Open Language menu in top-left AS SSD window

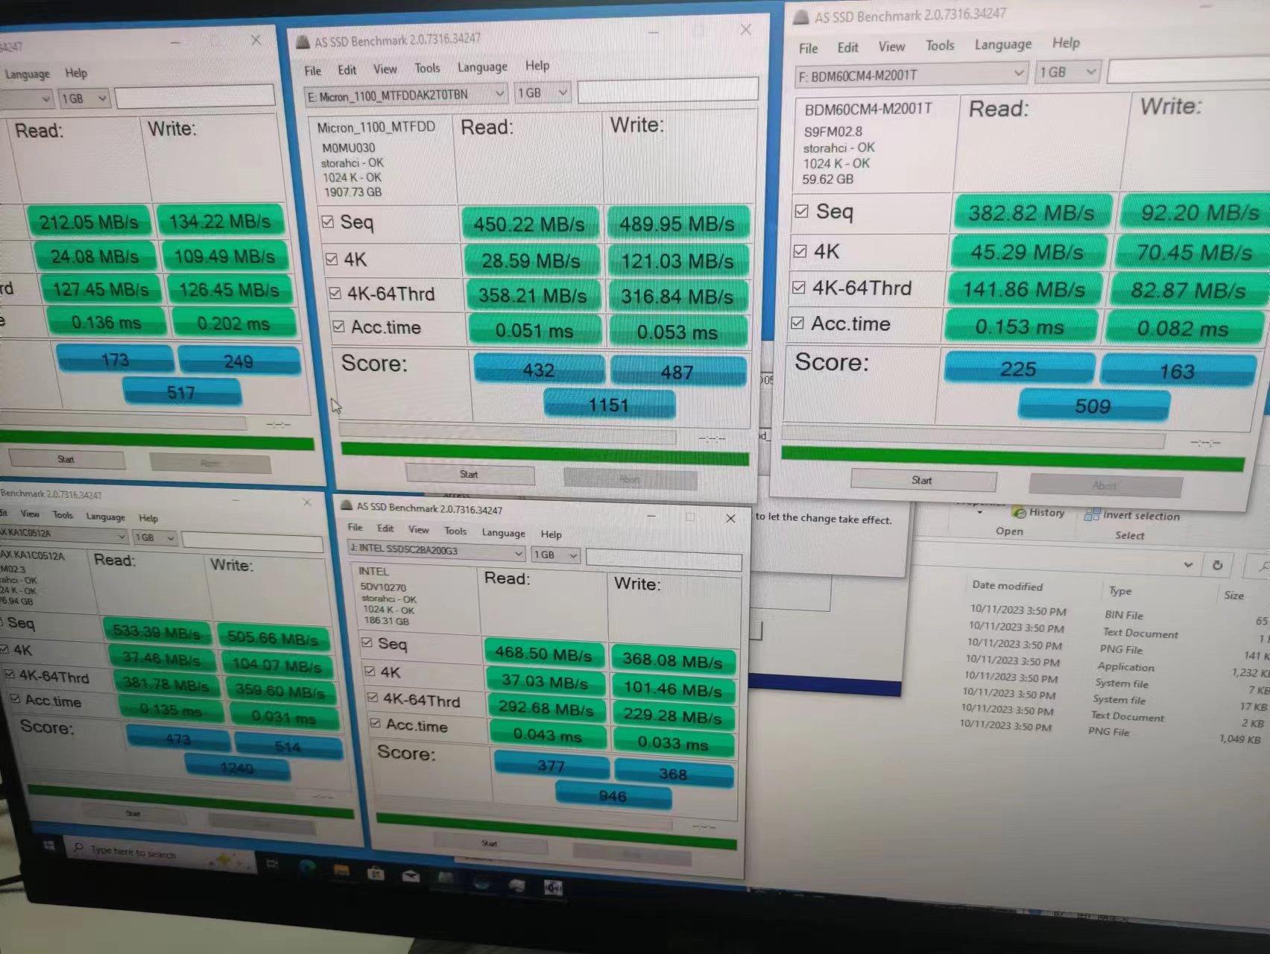tap(28, 74)
